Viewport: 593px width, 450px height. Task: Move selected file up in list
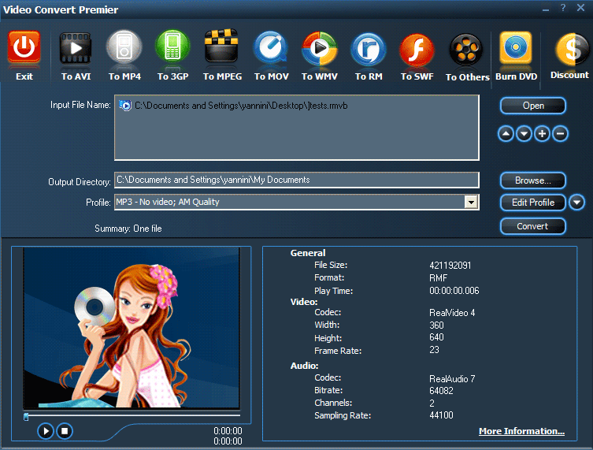pos(506,134)
